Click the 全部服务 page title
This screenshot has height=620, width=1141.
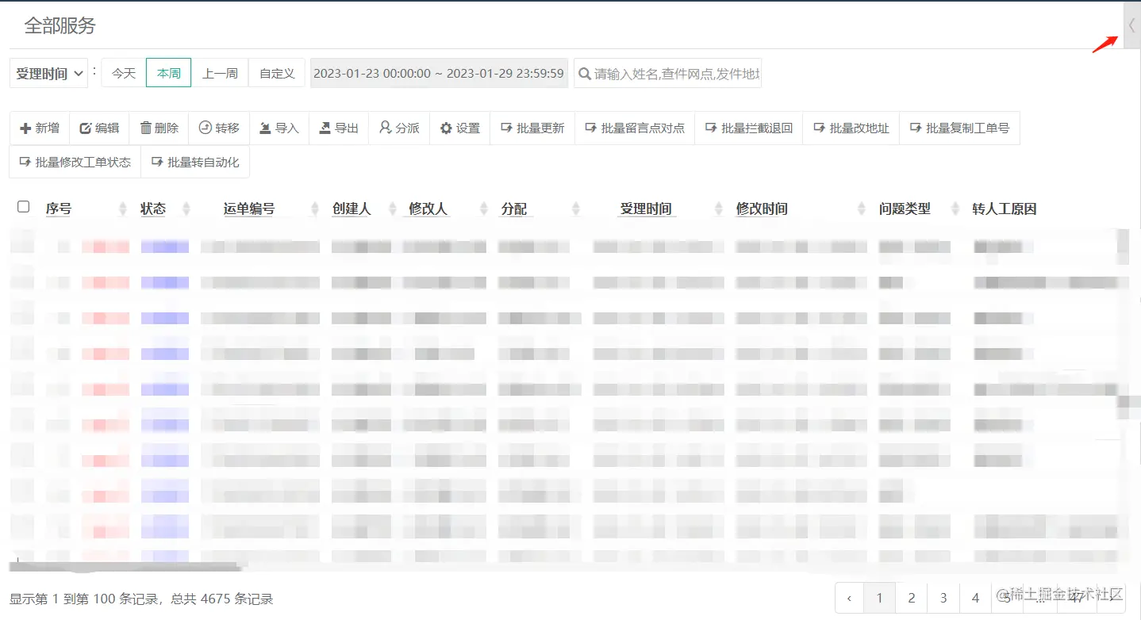click(x=60, y=25)
